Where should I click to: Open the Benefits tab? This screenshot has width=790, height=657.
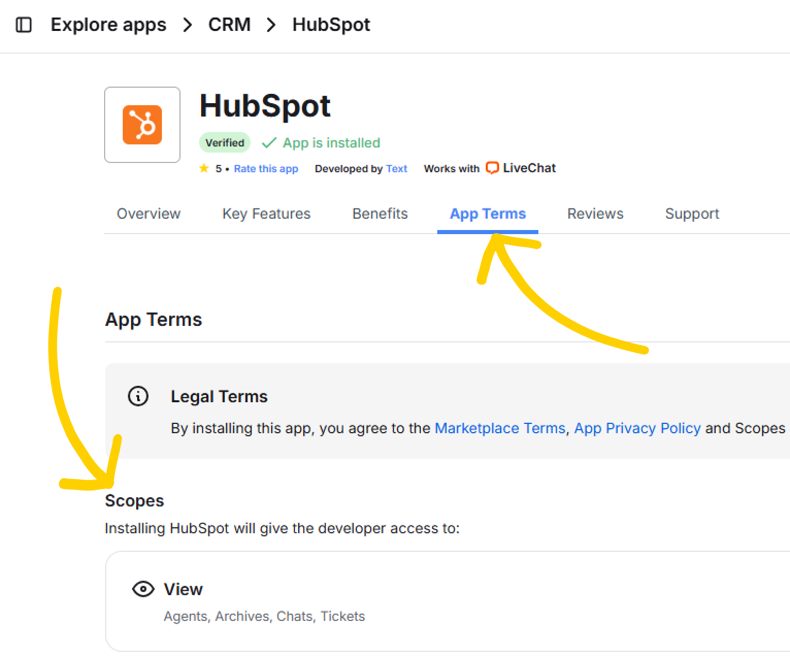[x=380, y=213]
